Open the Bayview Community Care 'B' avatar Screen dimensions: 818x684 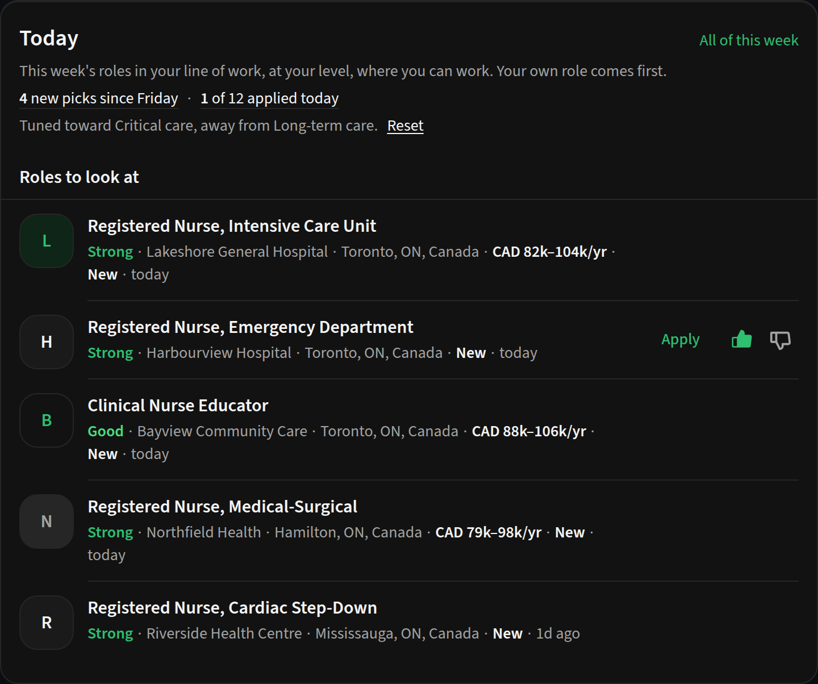coord(47,420)
